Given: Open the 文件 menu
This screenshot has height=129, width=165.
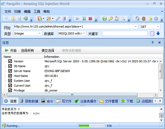Looking at the screenshot, I should [x=8, y=11].
